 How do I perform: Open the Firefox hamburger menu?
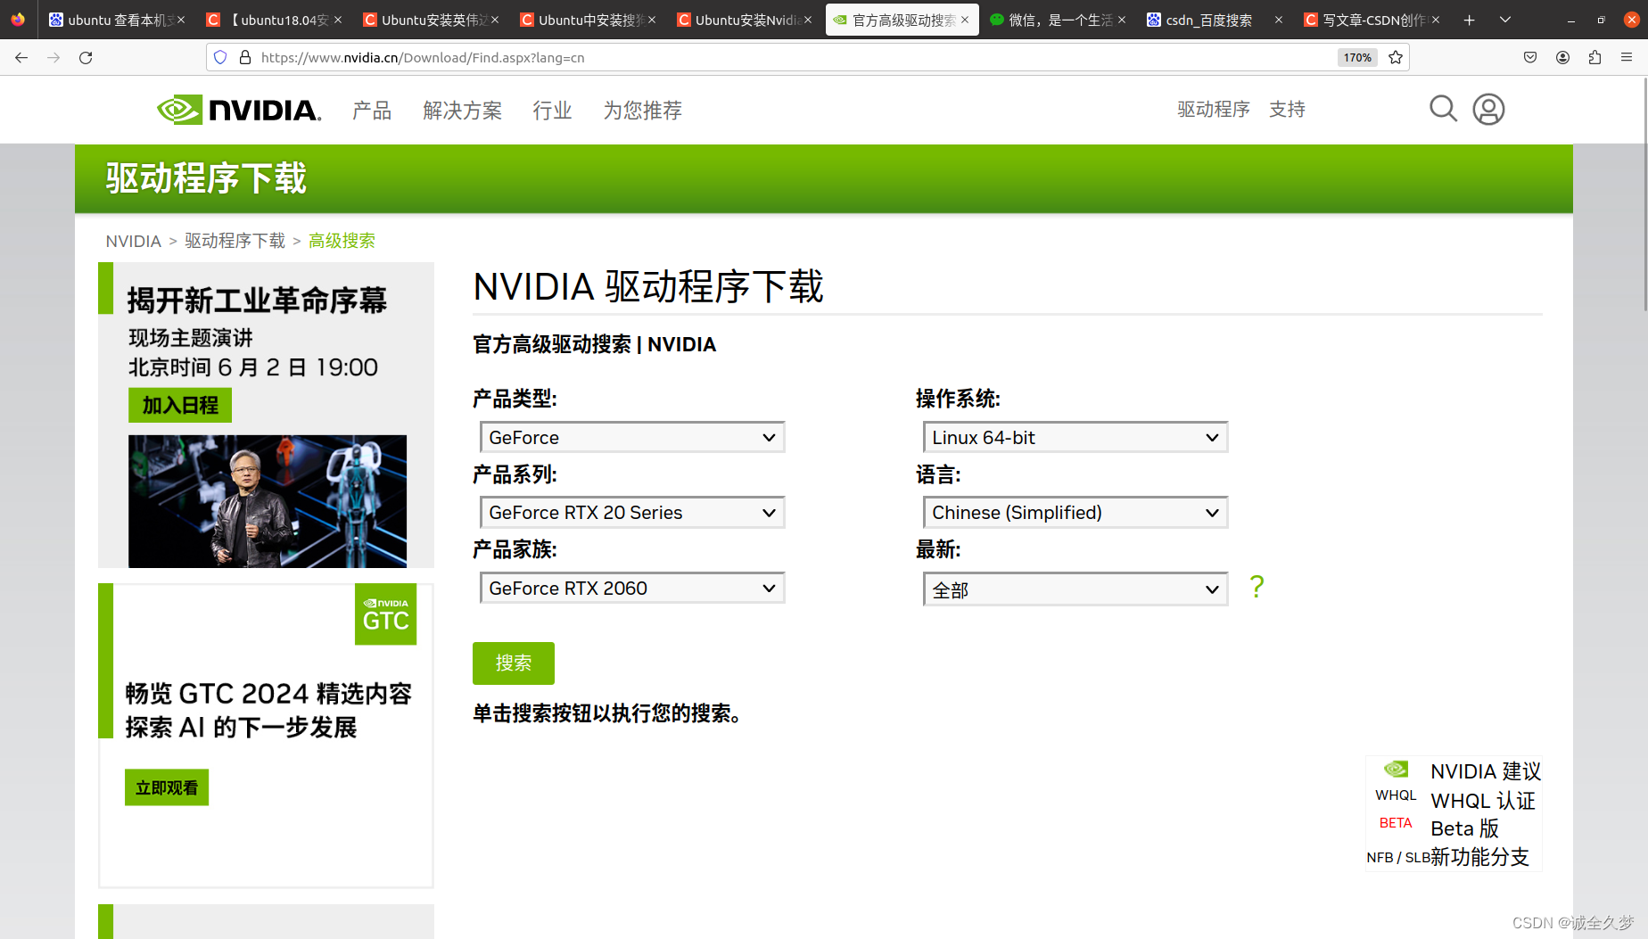(1627, 57)
